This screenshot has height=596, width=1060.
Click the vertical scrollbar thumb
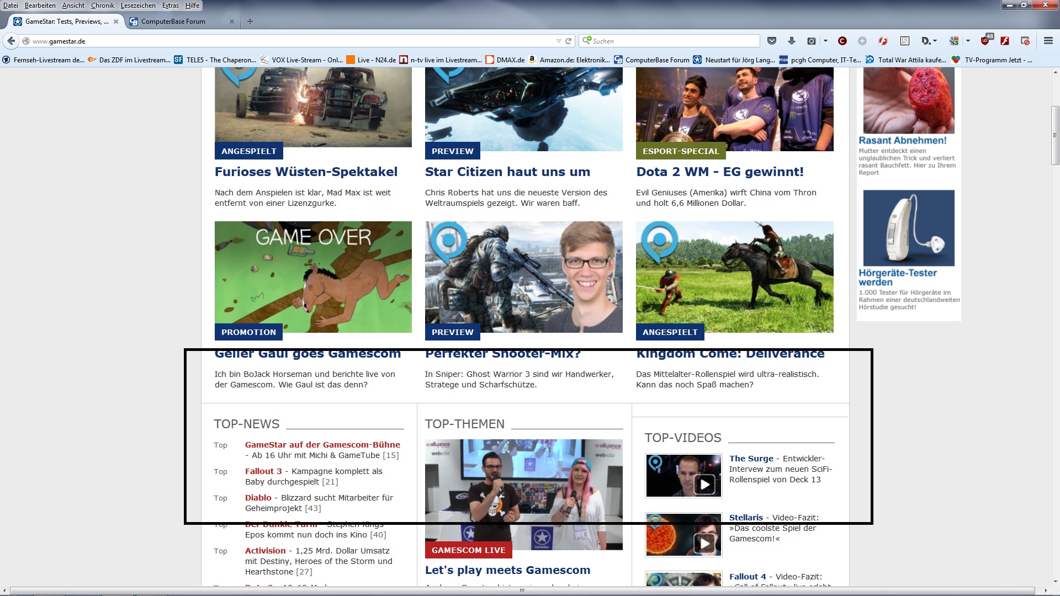(x=1054, y=135)
